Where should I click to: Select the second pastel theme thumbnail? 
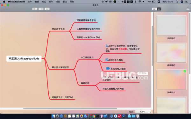coord(171,53)
